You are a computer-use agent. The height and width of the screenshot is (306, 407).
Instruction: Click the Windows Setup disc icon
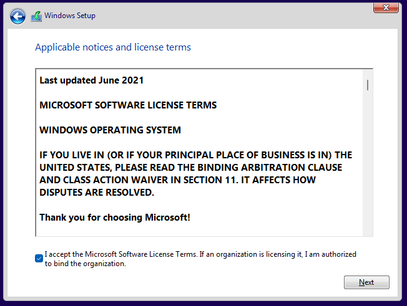click(x=37, y=16)
